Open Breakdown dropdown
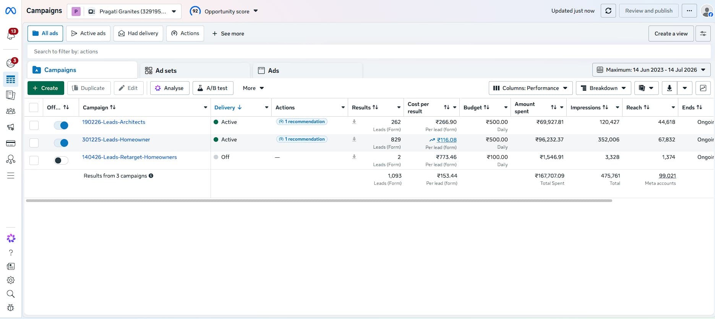The width and height of the screenshot is (715, 319). pyautogui.click(x=603, y=88)
